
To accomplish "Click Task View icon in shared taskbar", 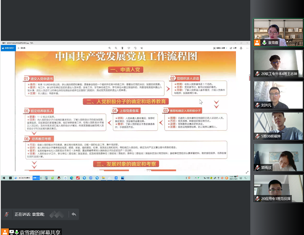I will pos(10,178).
